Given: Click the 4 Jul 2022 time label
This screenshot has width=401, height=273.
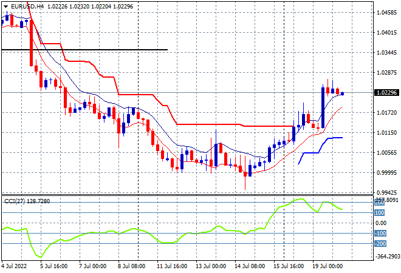Looking at the screenshot, I should (x=14, y=266).
